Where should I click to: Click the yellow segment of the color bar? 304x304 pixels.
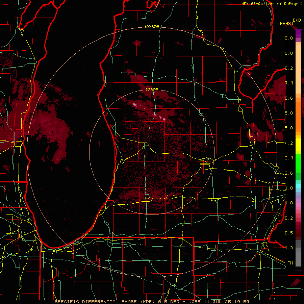pyautogui.click(x=298, y=145)
